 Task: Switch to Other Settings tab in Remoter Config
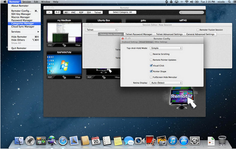click(161, 42)
